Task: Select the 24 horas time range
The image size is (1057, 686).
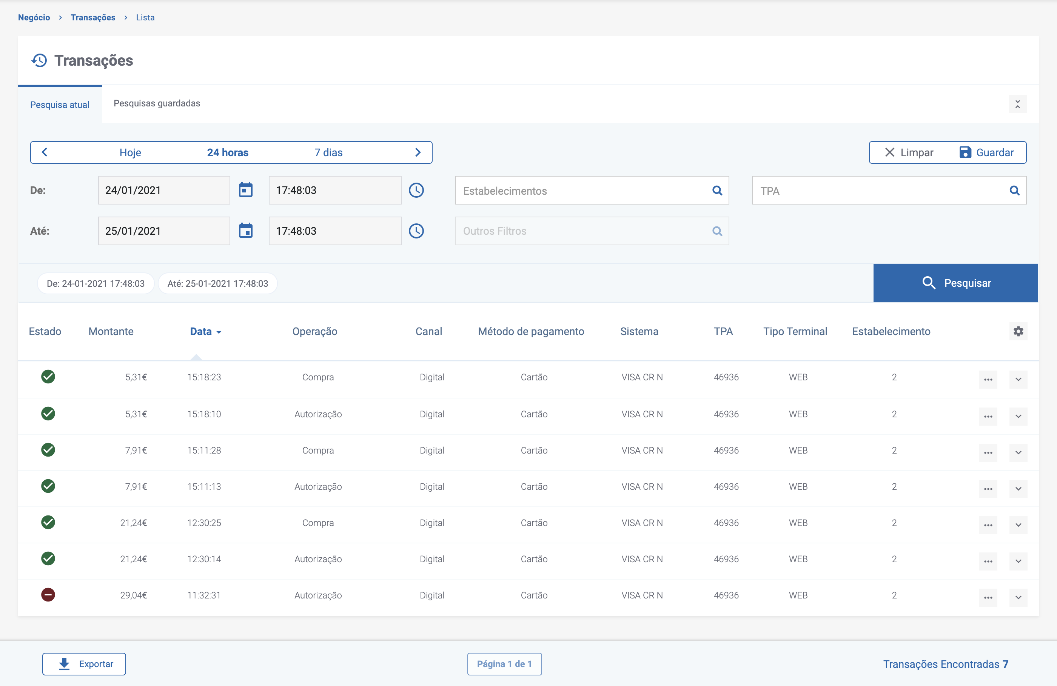Action: click(227, 152)
